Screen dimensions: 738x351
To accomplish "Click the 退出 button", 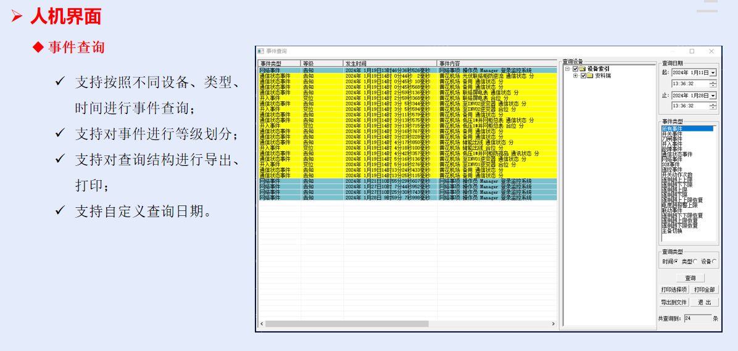I will [705, 302].
